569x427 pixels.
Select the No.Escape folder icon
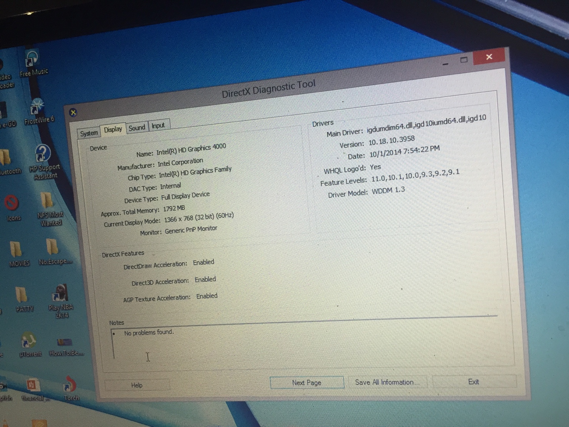[54, 252]
